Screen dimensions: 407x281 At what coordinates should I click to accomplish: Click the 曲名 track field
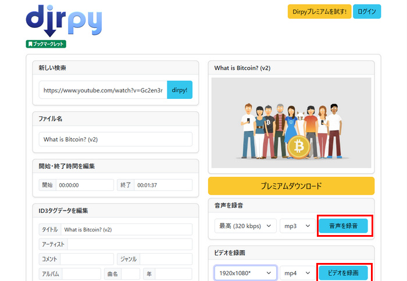pyautogui.click(x=131, y=274)
